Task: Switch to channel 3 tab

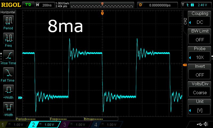Action: [x=76, y=125]
